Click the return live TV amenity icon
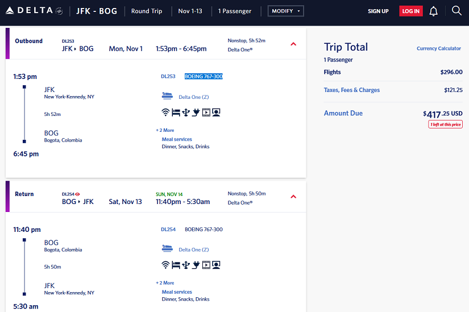The width and height of the screenshot is (469, 312). tap(216, 265)
